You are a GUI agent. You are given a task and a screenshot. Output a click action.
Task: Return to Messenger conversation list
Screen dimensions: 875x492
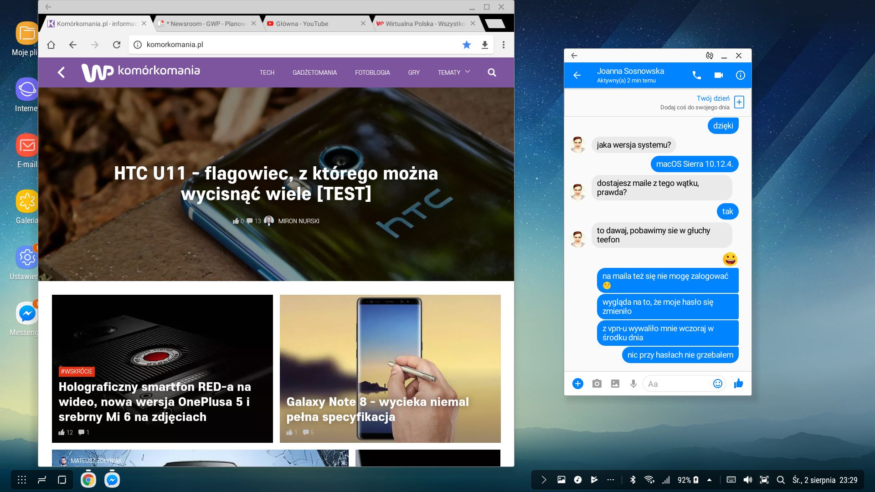point(577,75)
